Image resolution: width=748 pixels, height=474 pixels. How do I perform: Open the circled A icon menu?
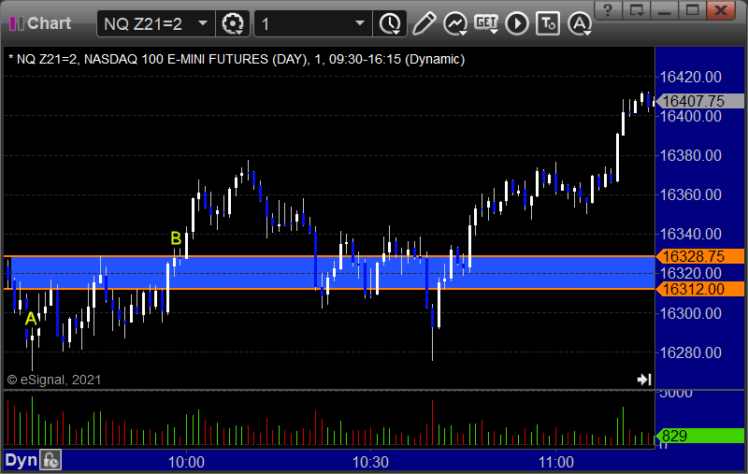coord(580,23)
